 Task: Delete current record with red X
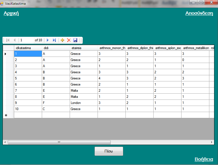click(x=69, y=40)
